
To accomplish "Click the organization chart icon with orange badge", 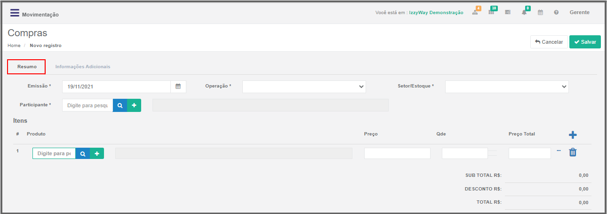I will pyautogui.click(x=475, y=13).
